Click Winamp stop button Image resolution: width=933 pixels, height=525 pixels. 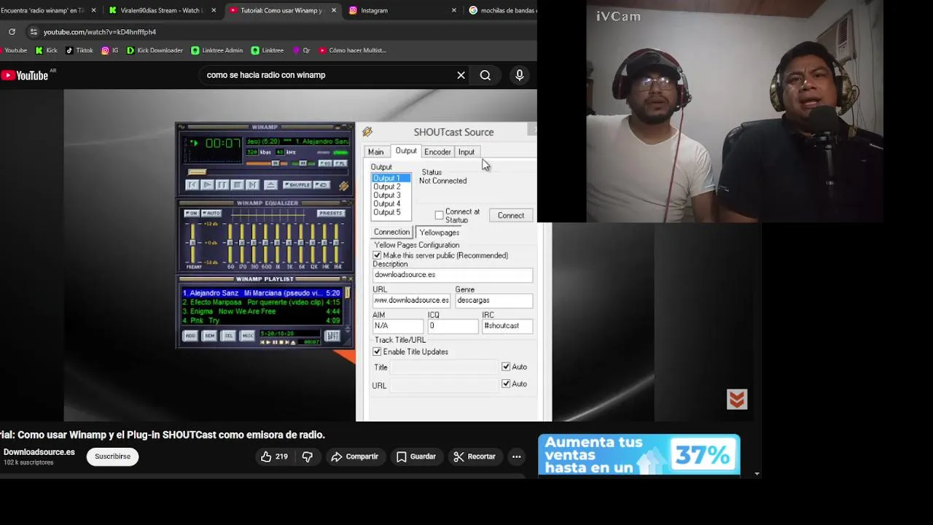pos(238,184)
